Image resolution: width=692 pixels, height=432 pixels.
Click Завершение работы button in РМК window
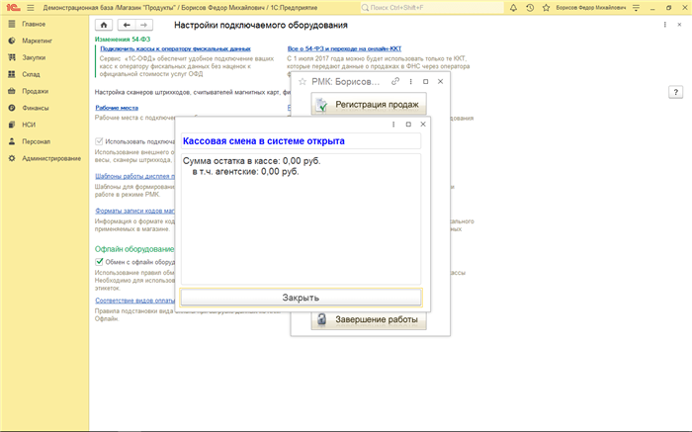[x=369, y=319]
